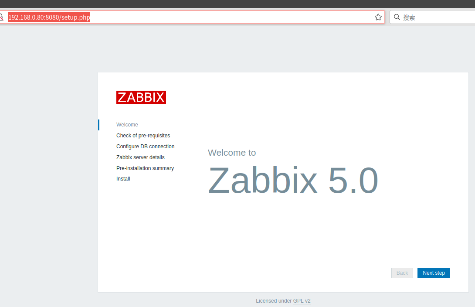Image resolution: width=475 pixels, height=307 pixels.
Task: Select Configure DB connection step
Action: (x=146, y=147)
